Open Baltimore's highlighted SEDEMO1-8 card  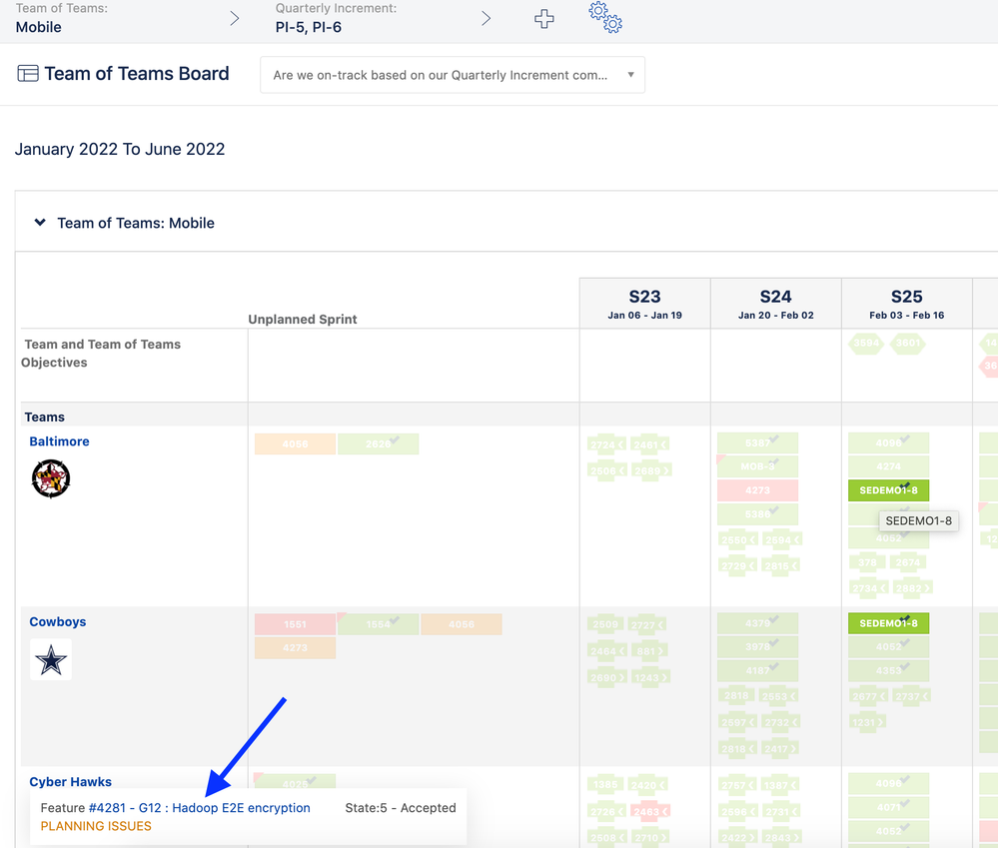[888, 490]
